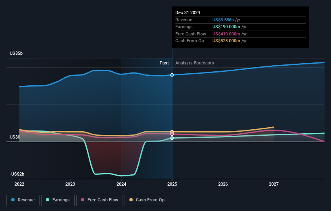Click the orange Cash From Op data point
331x211 pixels.
(x=172, y=132)
